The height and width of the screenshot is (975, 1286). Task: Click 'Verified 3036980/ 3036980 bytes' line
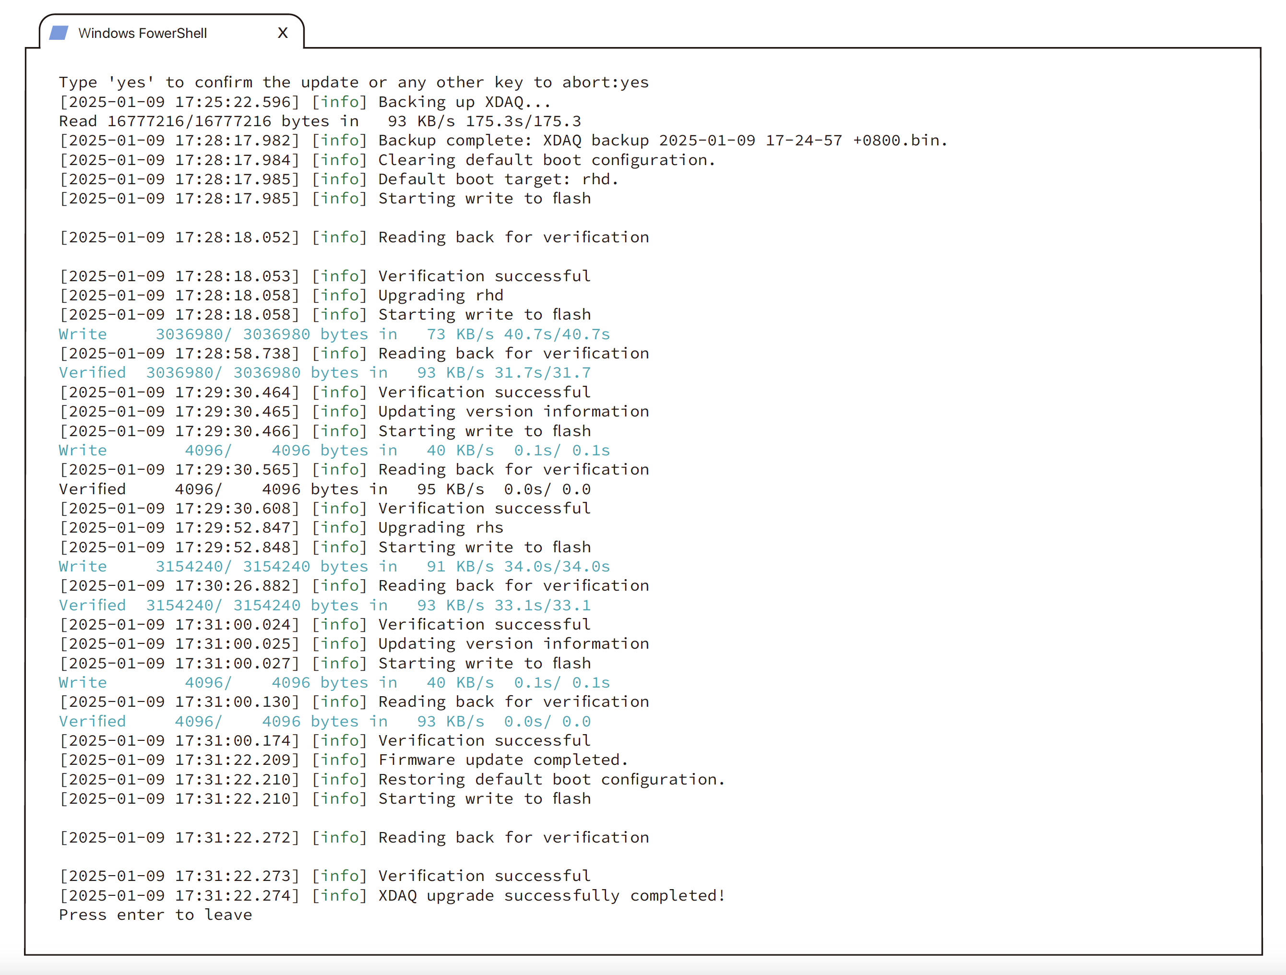(324, 373)
